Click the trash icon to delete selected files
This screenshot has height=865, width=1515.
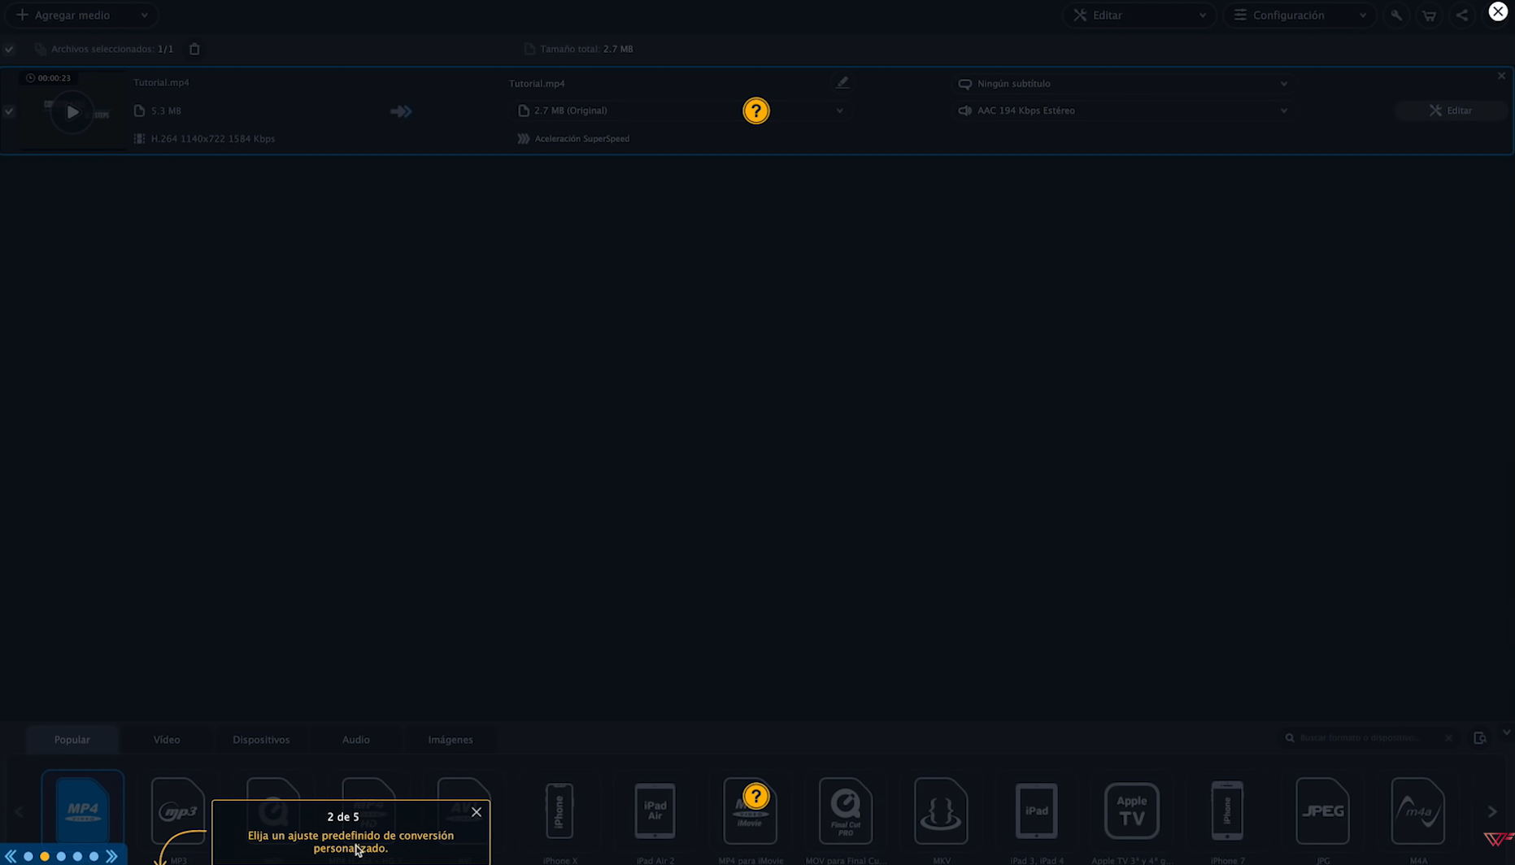coord(194,49)
